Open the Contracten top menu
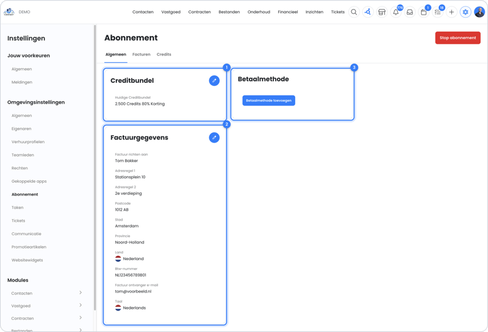488x332 pixels. click(199, 12)
